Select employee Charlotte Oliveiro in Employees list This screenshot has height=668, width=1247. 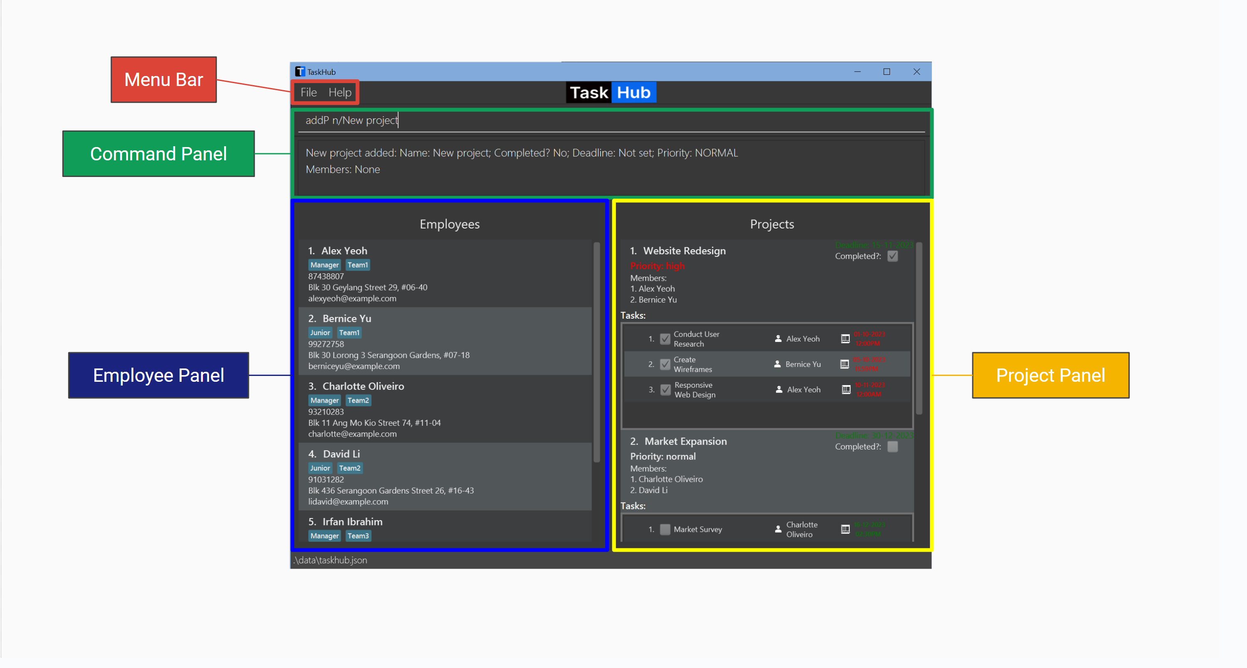click(x=363, y=386)
